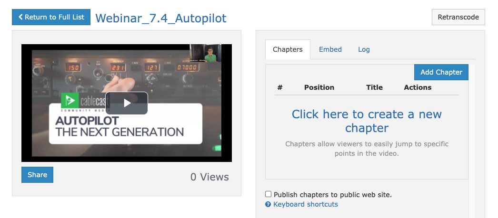
Task: Click the Actions column header
Action: 418,87
